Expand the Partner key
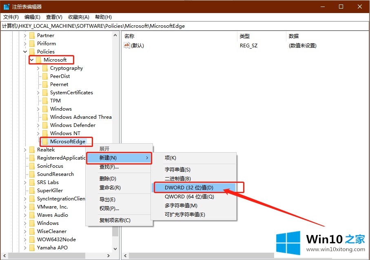The image size is (370, 260). tap(25, 36)
